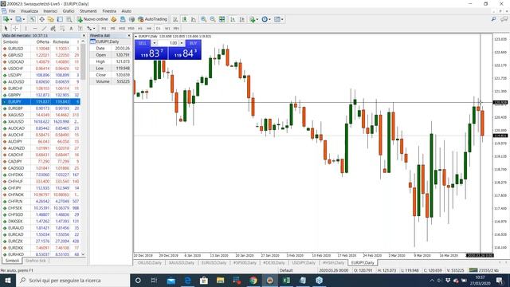
Task: Toggle the AutoTrading button
Action: [152, 19]
